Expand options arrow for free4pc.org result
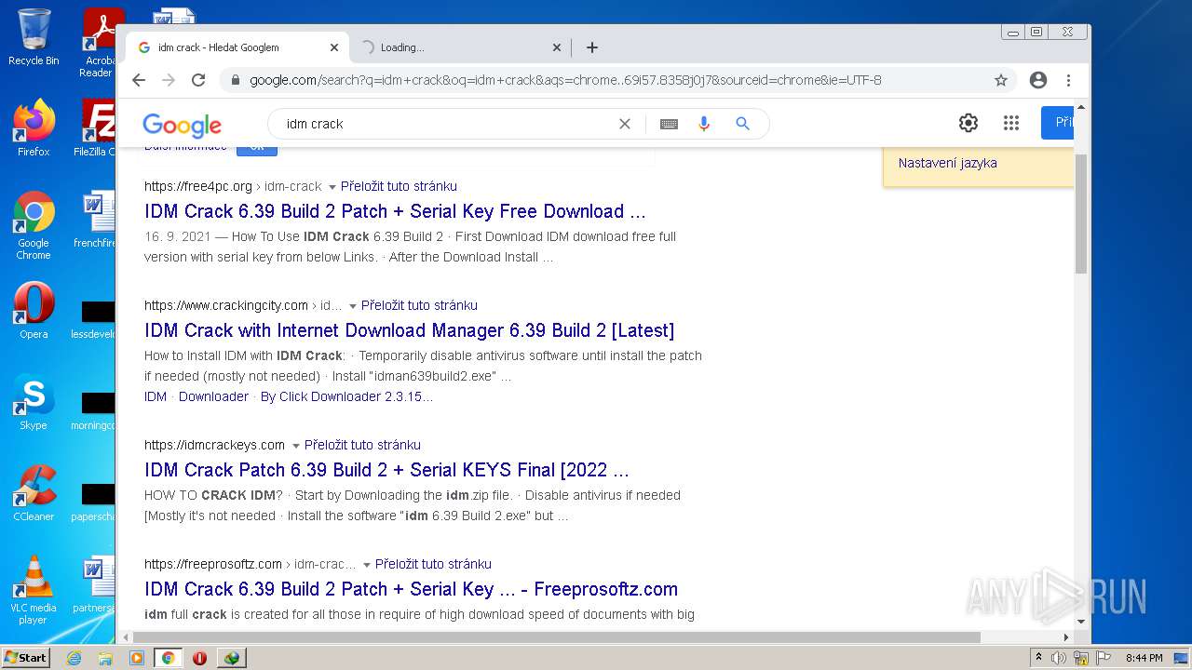This screenshot has height=670, width=1192. 332,187
